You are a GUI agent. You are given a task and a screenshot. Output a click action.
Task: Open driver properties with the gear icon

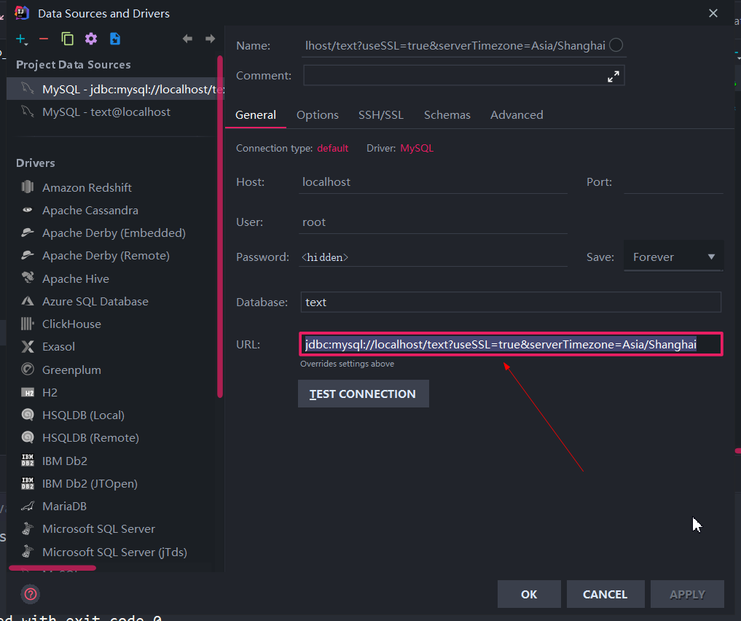[90, 38]
